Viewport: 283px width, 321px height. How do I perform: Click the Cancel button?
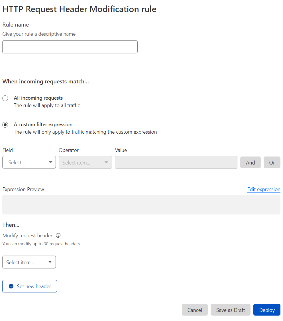(x=195, y=310)
